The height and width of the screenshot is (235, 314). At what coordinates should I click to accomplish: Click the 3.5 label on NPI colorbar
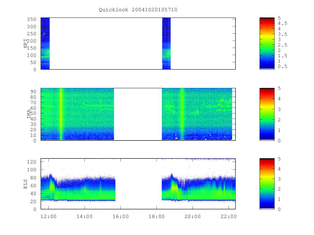pyautogui.click(x=283, y=34)
